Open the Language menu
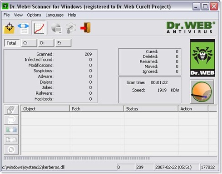Image resolution: width=222 pixels, height=174 pixels. pyautogui.click(x=54, y=15)
